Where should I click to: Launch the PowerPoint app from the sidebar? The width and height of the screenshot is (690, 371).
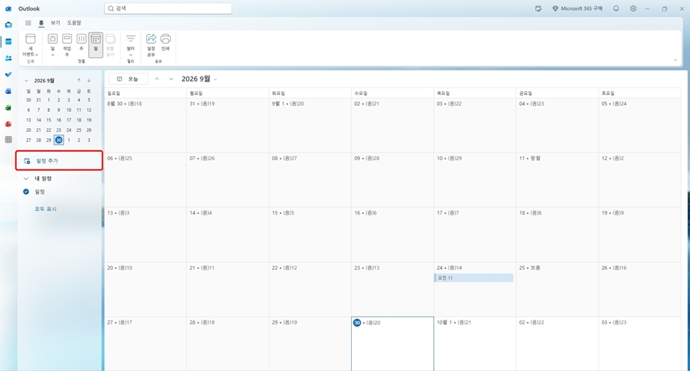[x=8, y=124]
